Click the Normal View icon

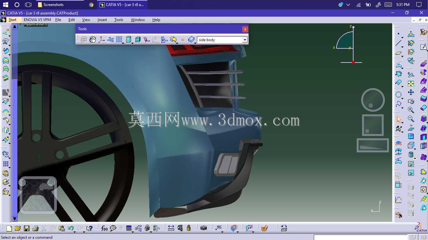[411, 128]
